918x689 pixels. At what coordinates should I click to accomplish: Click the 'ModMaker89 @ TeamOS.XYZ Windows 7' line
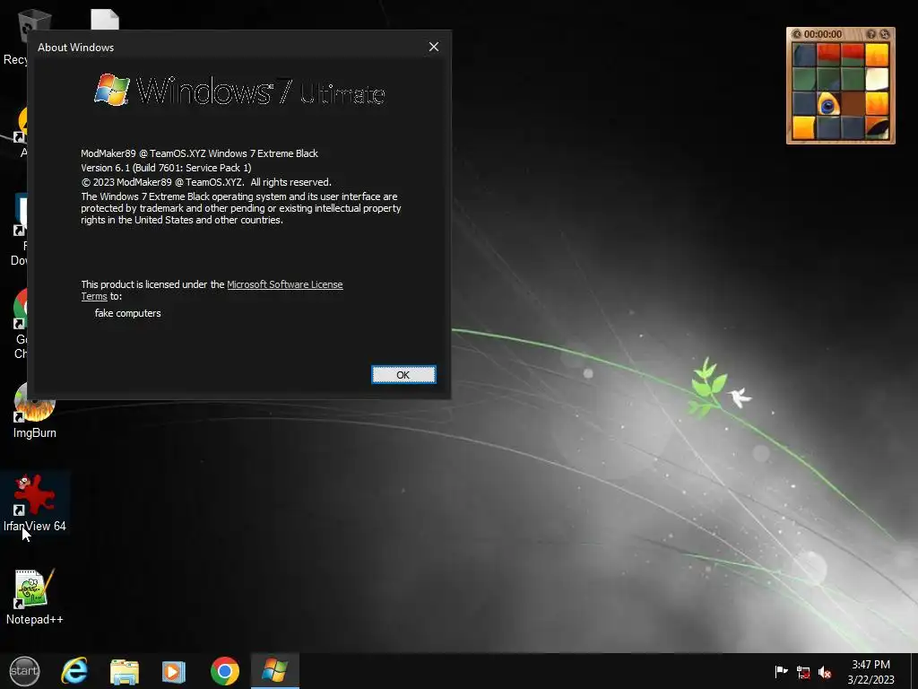pos(199,153)
